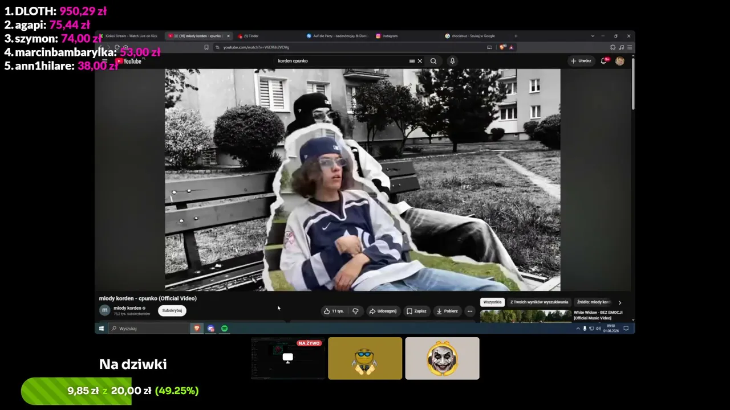Screen dimensions: 730x410
Task: Open a new browser tab
Action: click(x=516, y=36)
